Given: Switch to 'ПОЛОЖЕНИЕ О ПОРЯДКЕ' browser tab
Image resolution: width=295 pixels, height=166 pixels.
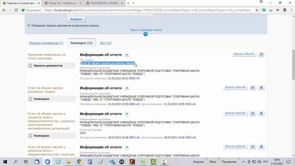Looking at the screenshot, I should tap(104, 3).
